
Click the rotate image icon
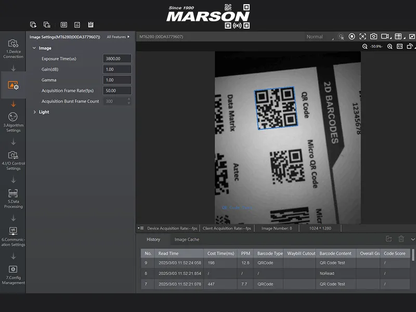(409, 46)
